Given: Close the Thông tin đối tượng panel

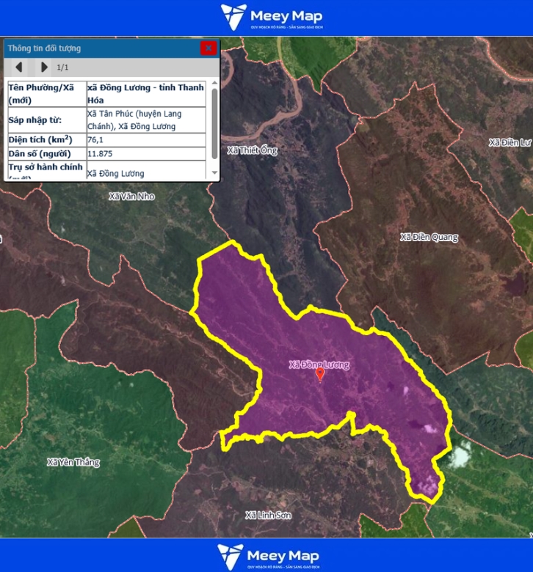Looking at the screenshot, I should point(209,48).
